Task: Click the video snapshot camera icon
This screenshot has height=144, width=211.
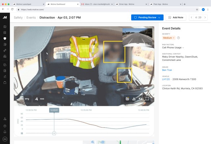Action: coord(127,98)
